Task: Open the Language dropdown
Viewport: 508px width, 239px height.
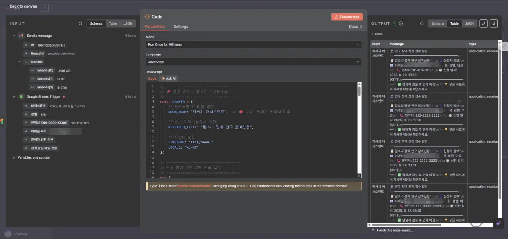Action: click(x=254, y=62)
